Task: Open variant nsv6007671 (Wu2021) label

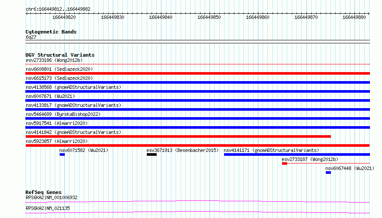Action: click(x=50, y=96)
